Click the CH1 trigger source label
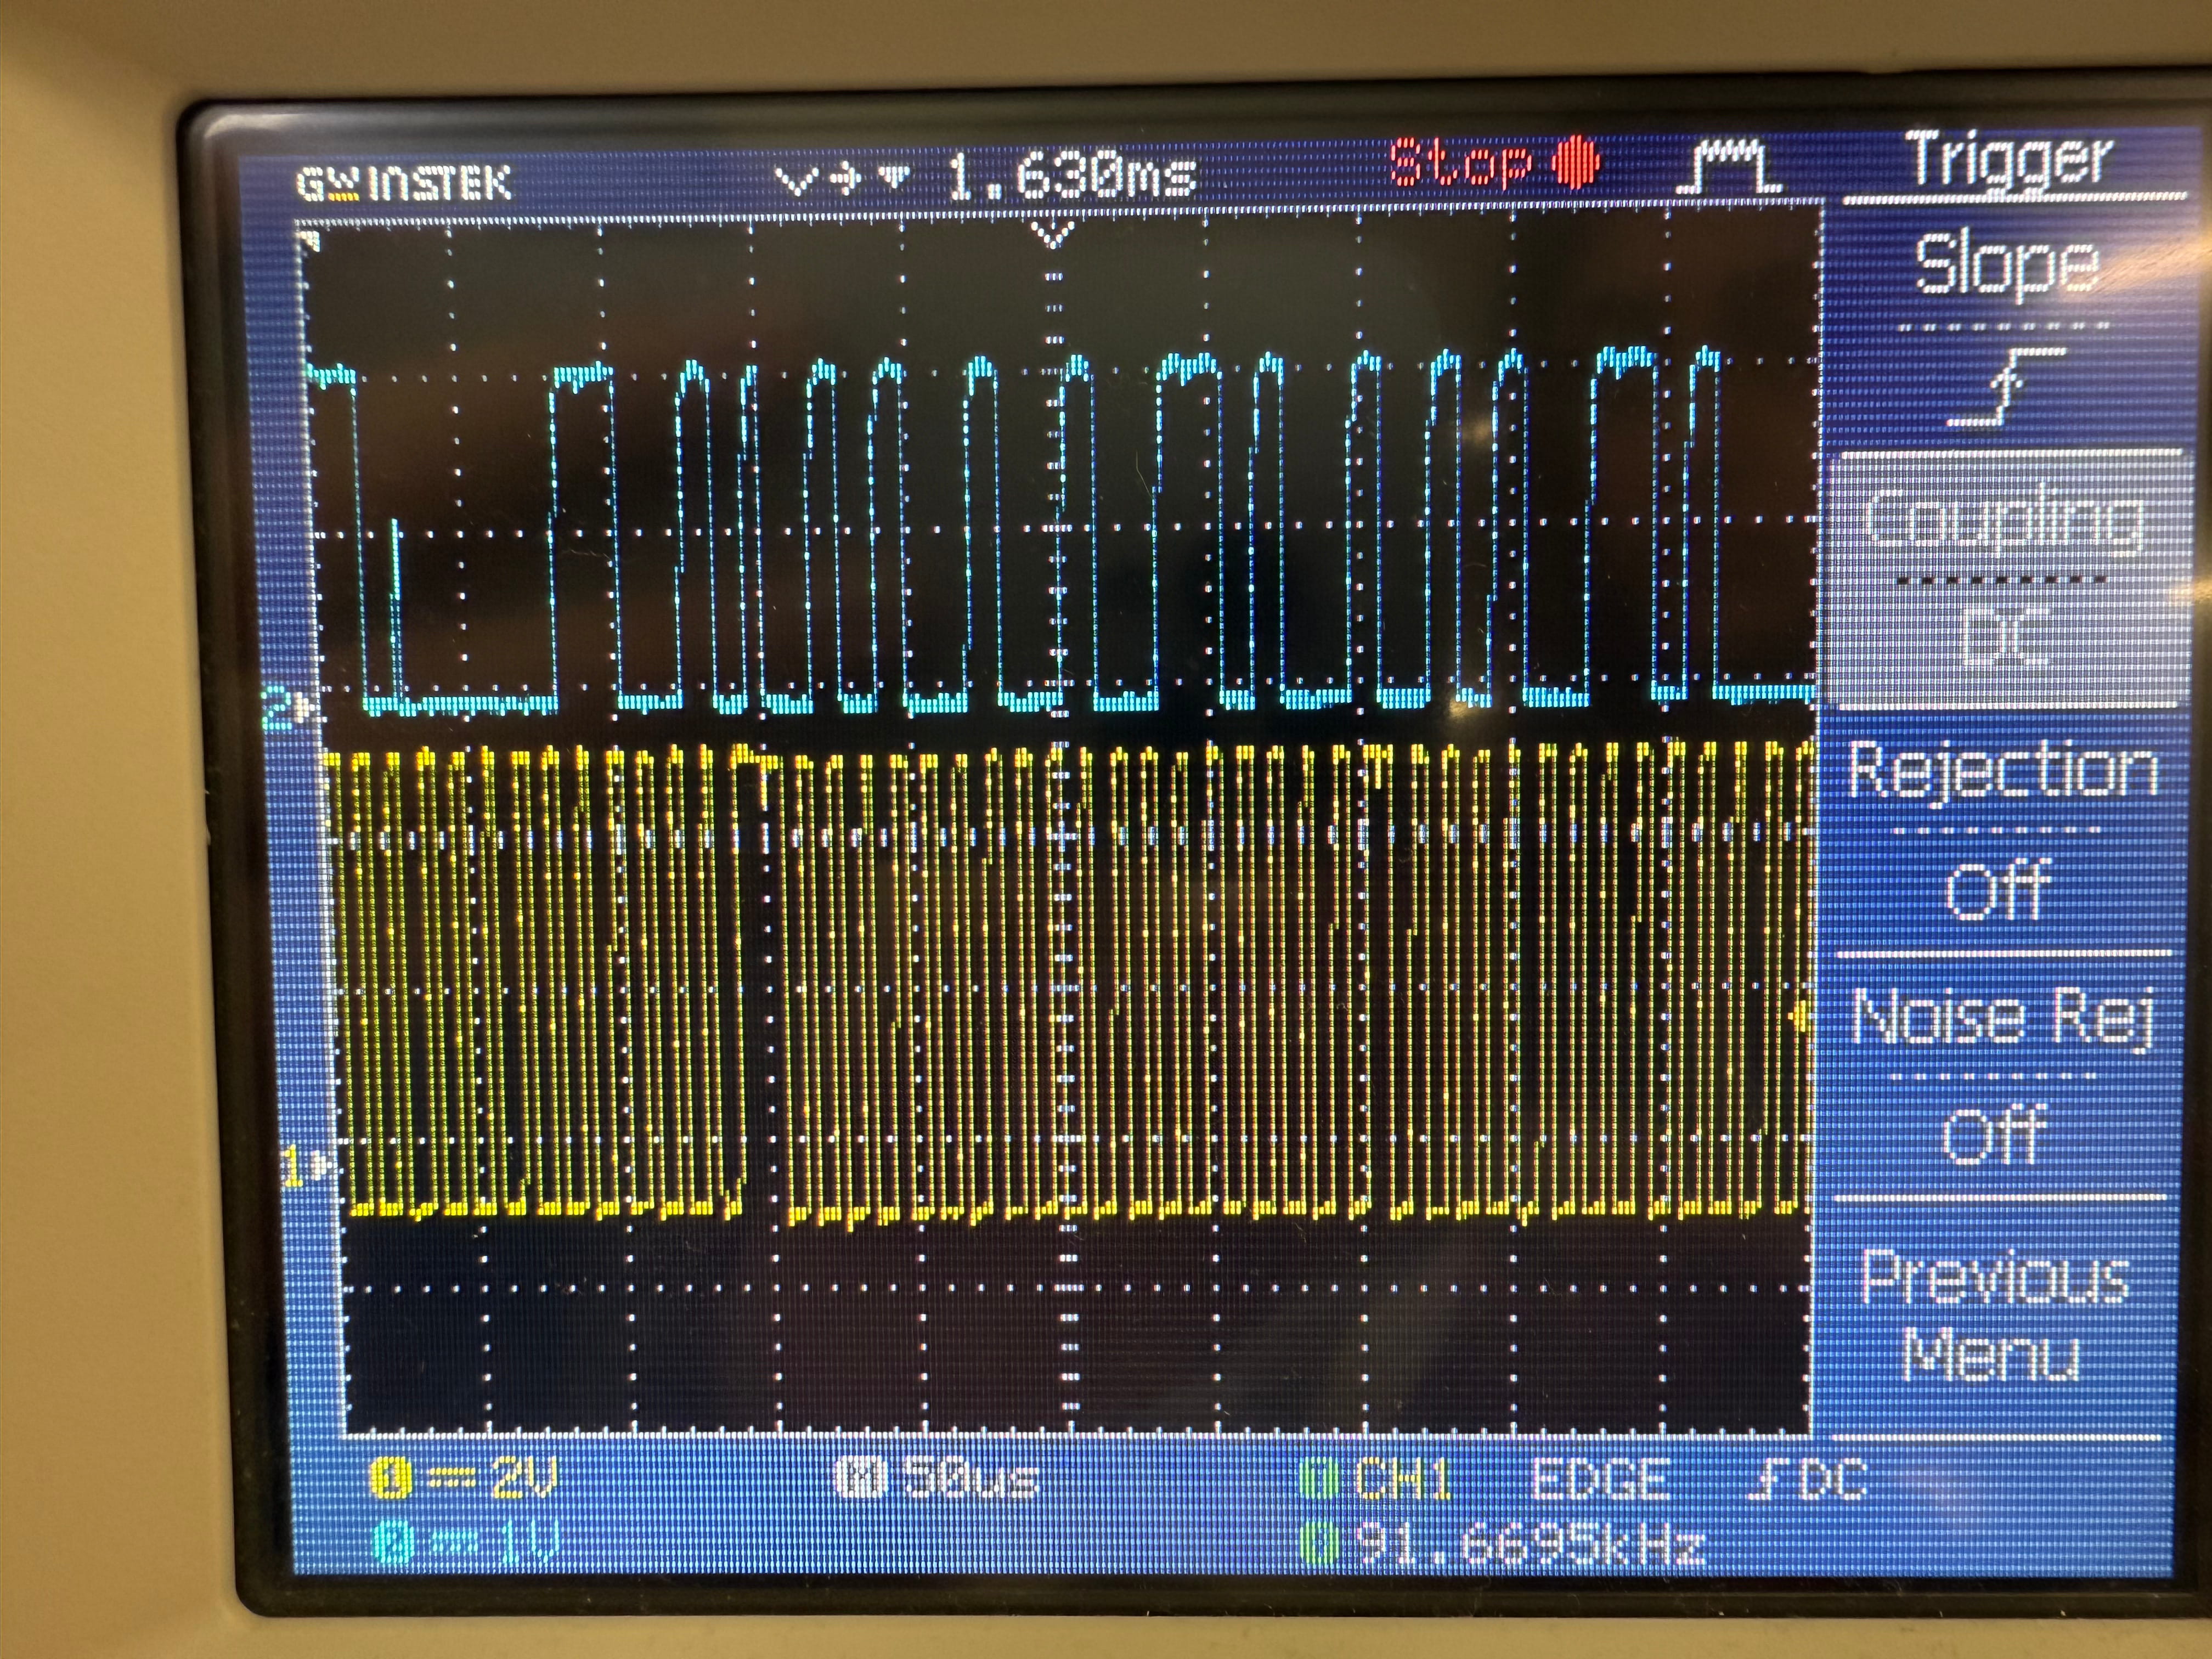Screen dimensions: 2212x1659 [1404, 1479]
